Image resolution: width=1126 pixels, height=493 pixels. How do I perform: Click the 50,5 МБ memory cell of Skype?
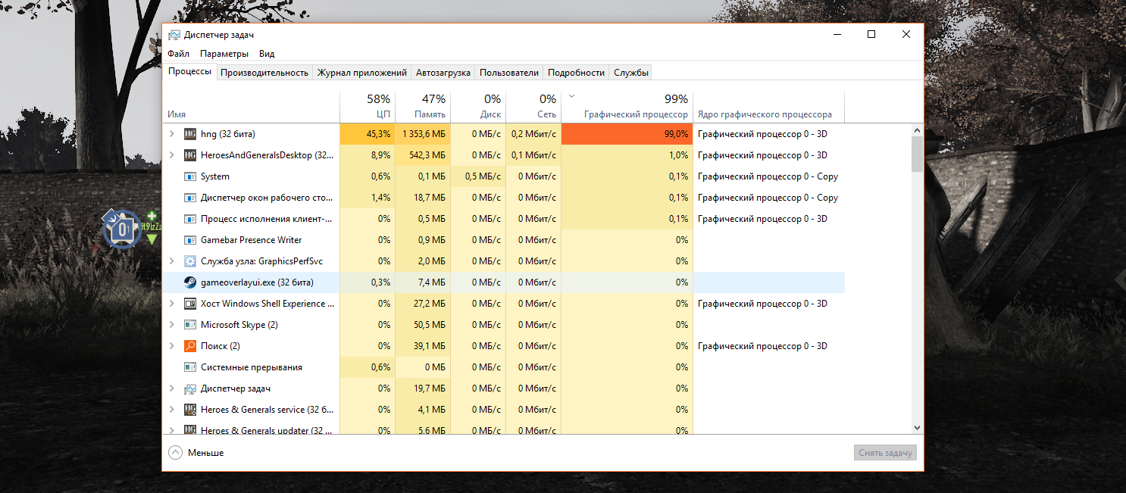coord(422,325)
